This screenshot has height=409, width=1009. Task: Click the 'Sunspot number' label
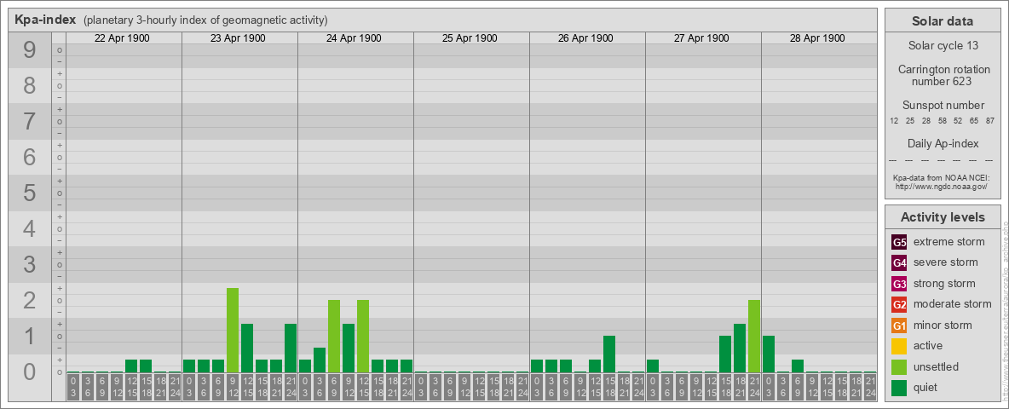click(943, 106)
